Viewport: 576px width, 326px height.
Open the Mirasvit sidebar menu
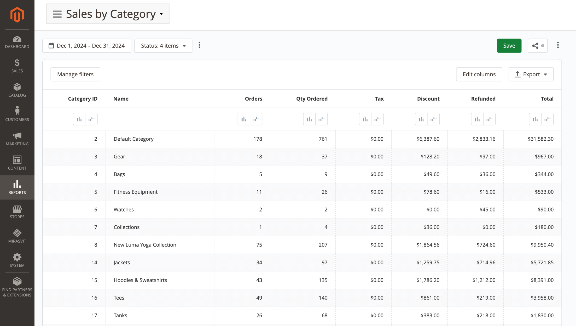(17, 236)
